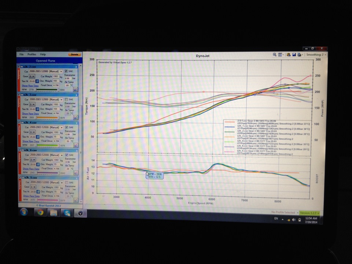Open Gear dropdown for s2k_3.csv
352x264 pixels.
click(x=32, y=104)
